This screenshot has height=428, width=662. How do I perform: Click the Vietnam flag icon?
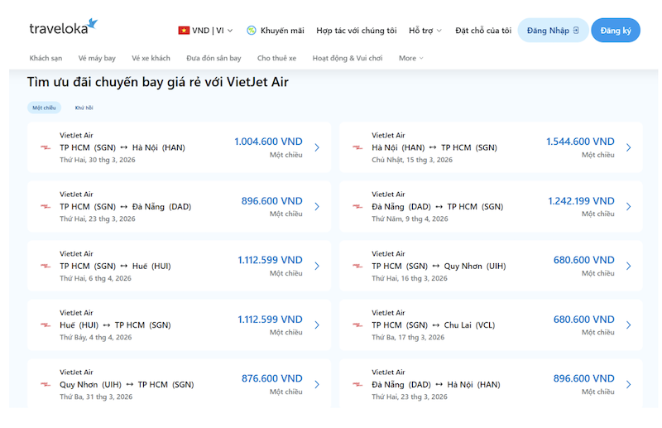184,31
